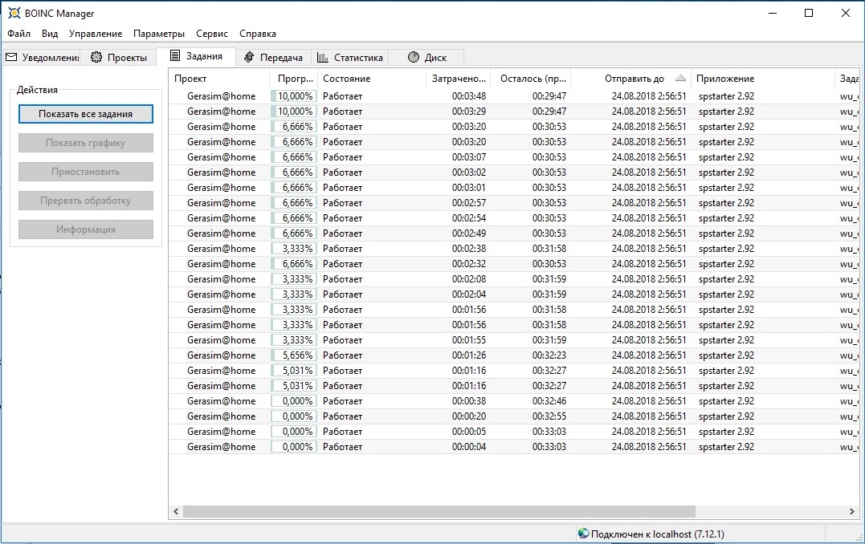Select the task with elapsed time 00:02:57
The height and width of the screenshot is (544, 865).
click(x=513, y=203)
